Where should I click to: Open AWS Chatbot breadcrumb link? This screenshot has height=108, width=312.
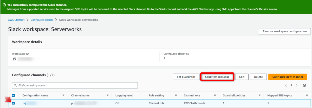pyautogui.click(x=17, y=20)
